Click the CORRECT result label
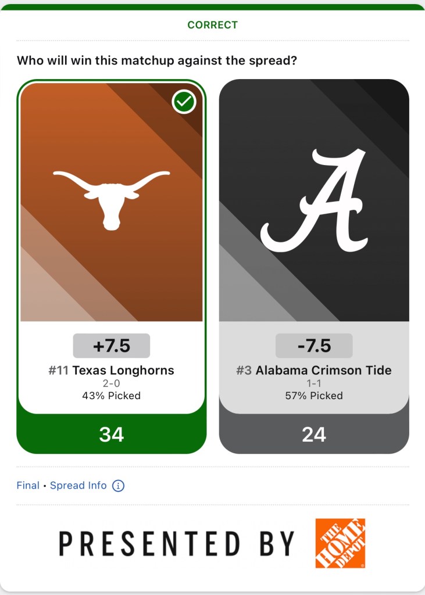 coord(212,25)
